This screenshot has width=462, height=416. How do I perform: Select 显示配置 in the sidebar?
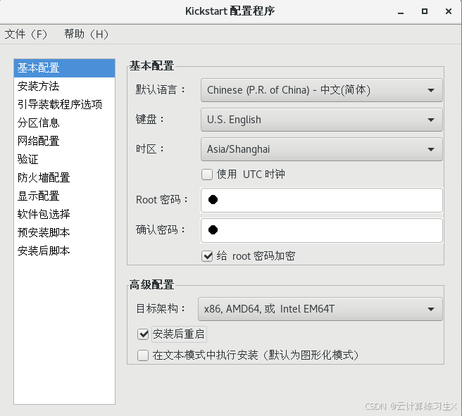point(64,196)
